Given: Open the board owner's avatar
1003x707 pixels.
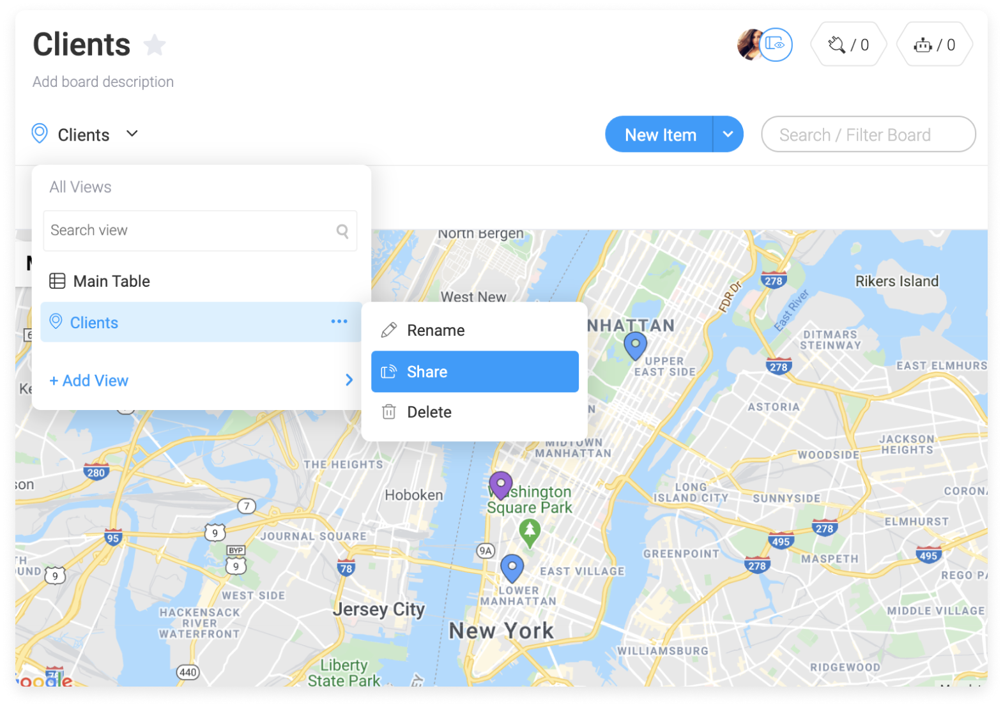Looking at the screenshot, I should (x=749, y=45).
